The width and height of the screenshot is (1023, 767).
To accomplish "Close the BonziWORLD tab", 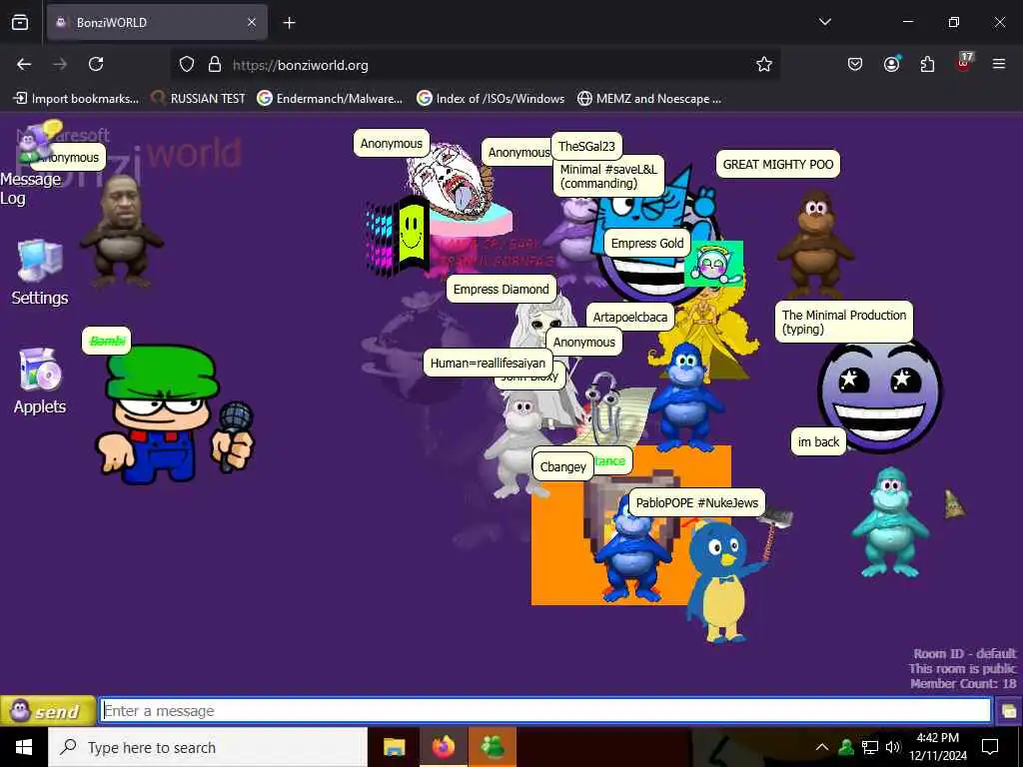I will tap(252, 23).
